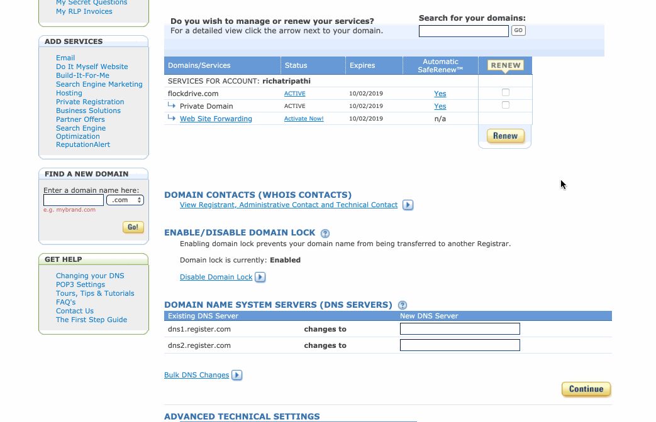Open Do It Myself Website link

click(x=92, y=67)
